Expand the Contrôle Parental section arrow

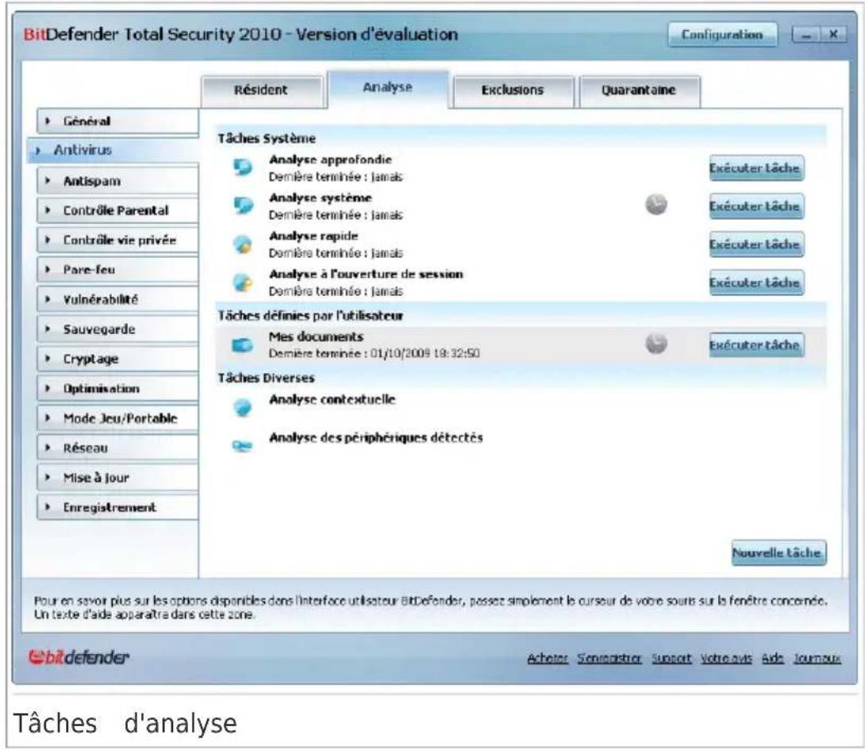click(x=48, y=210)
